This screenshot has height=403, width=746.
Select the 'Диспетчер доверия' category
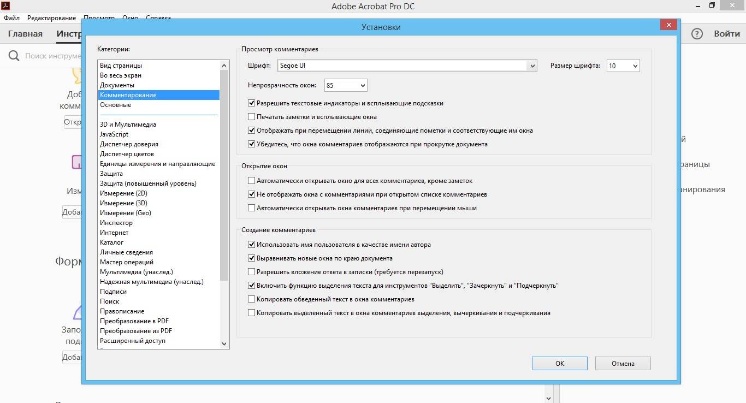point(158,144)
